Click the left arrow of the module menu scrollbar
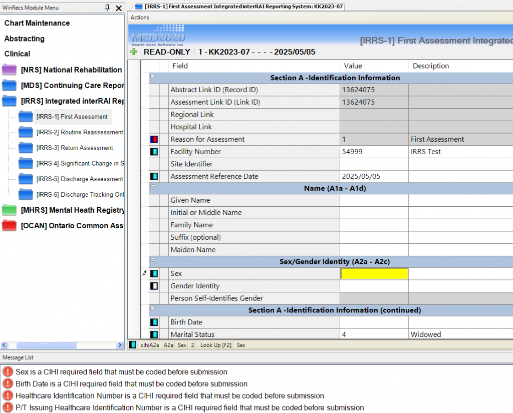The height and width of the screenshot is (413, 513). pos(4,345)
